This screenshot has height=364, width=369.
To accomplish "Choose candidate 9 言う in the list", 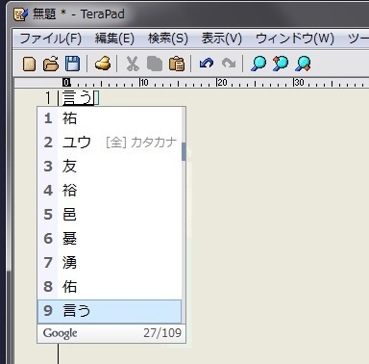I will coord(110,311).
